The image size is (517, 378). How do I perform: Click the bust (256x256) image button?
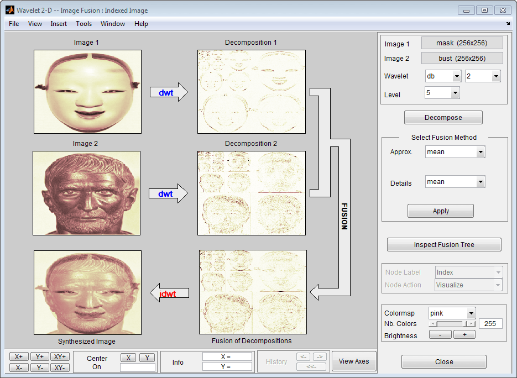462,59
